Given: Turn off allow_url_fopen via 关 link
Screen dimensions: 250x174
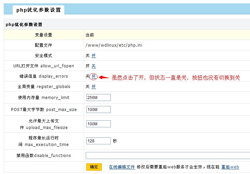Looking at the screenshot, I should click(94, 66).
